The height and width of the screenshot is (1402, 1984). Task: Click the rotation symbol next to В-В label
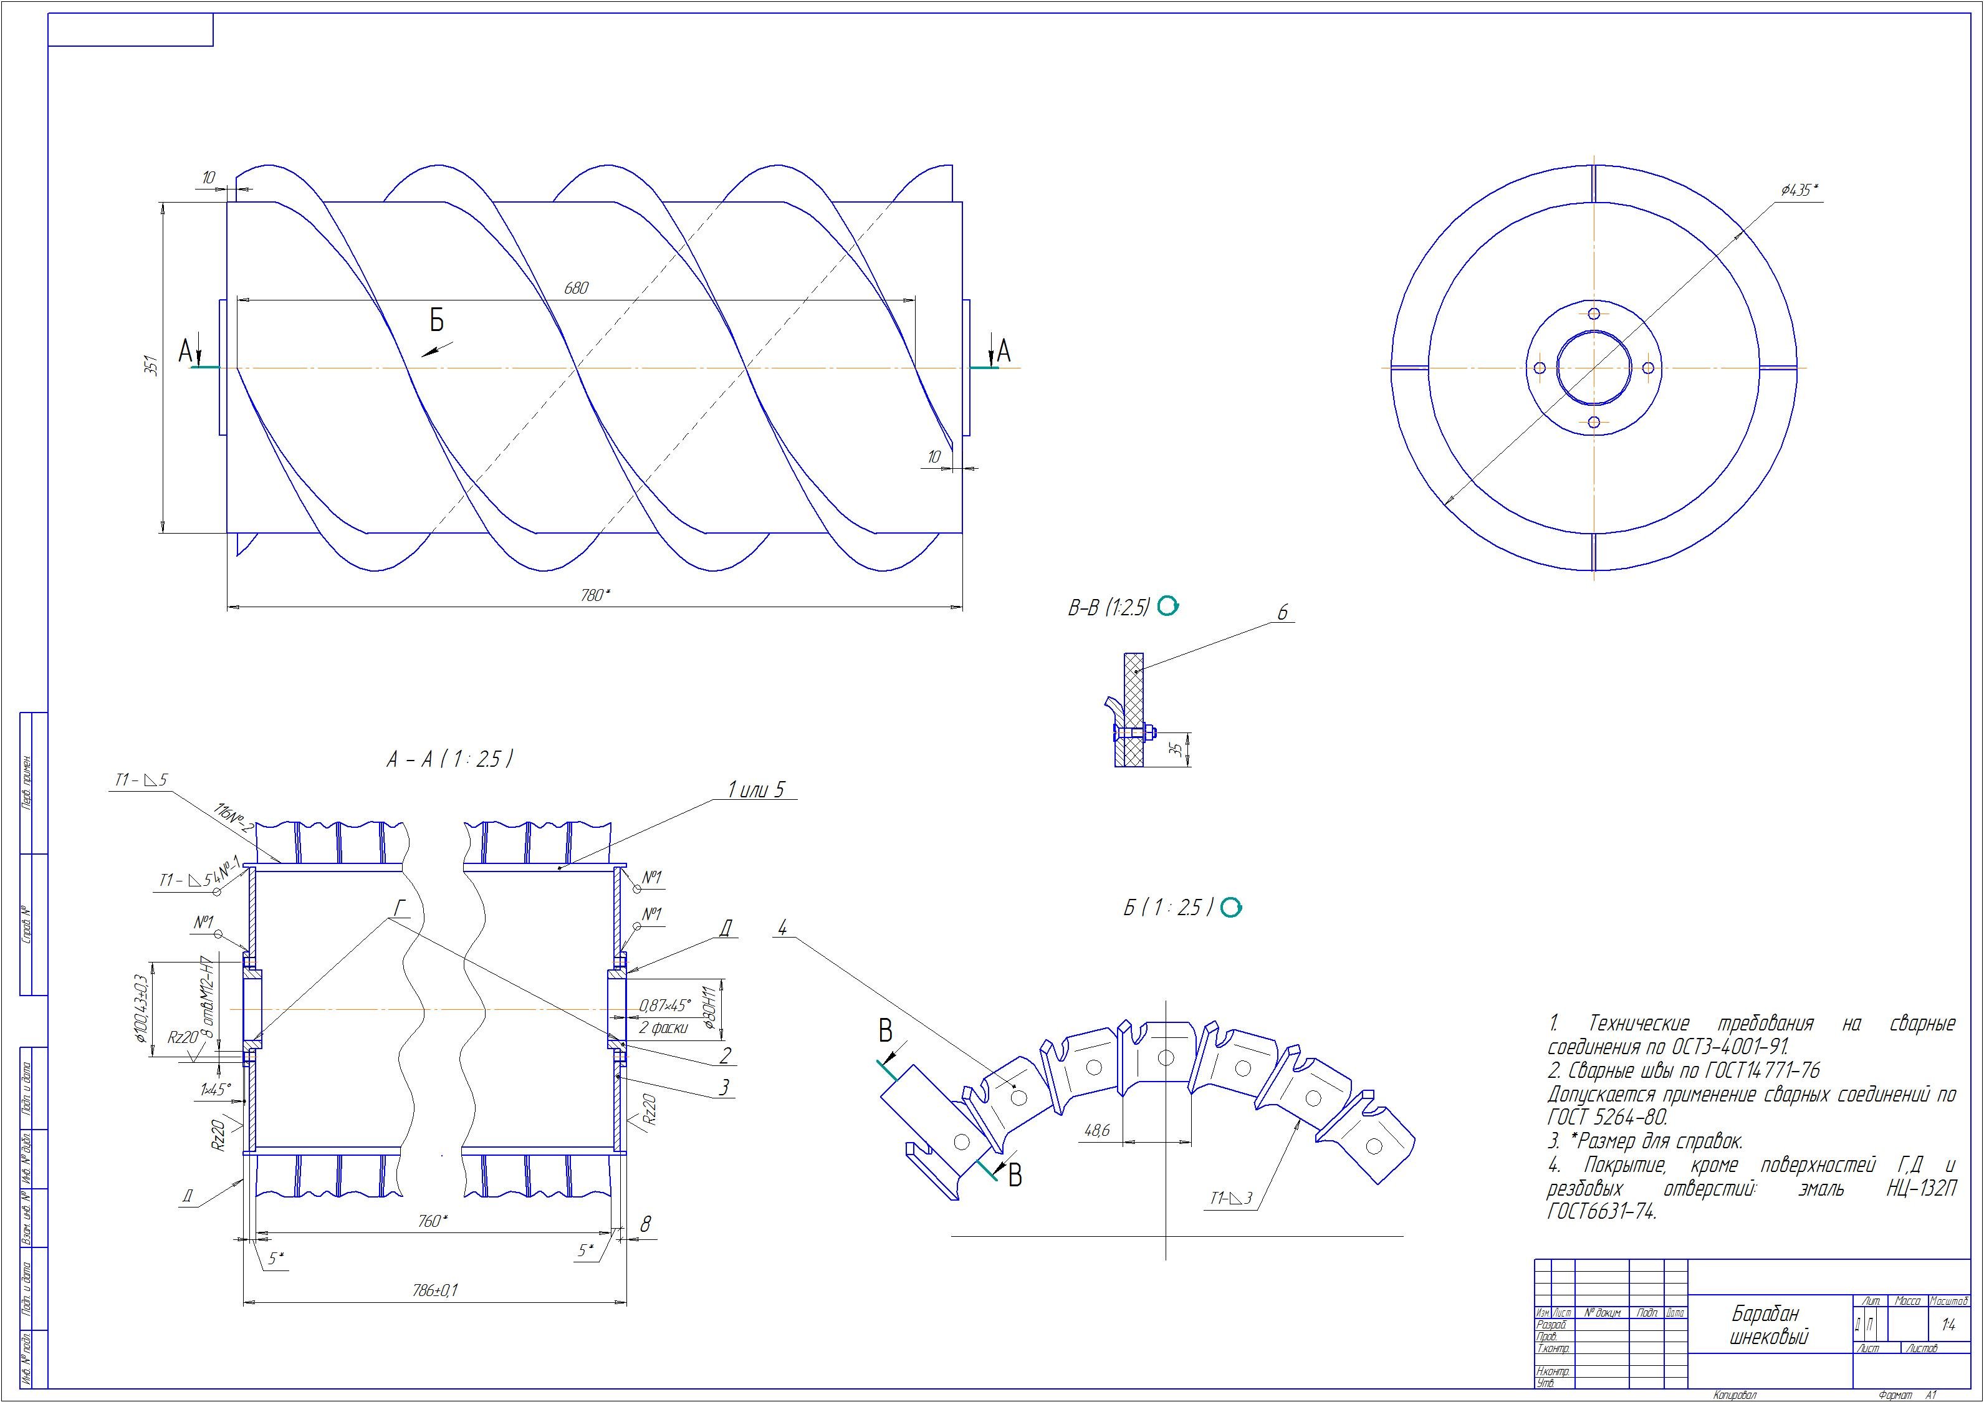(1167, 606)
